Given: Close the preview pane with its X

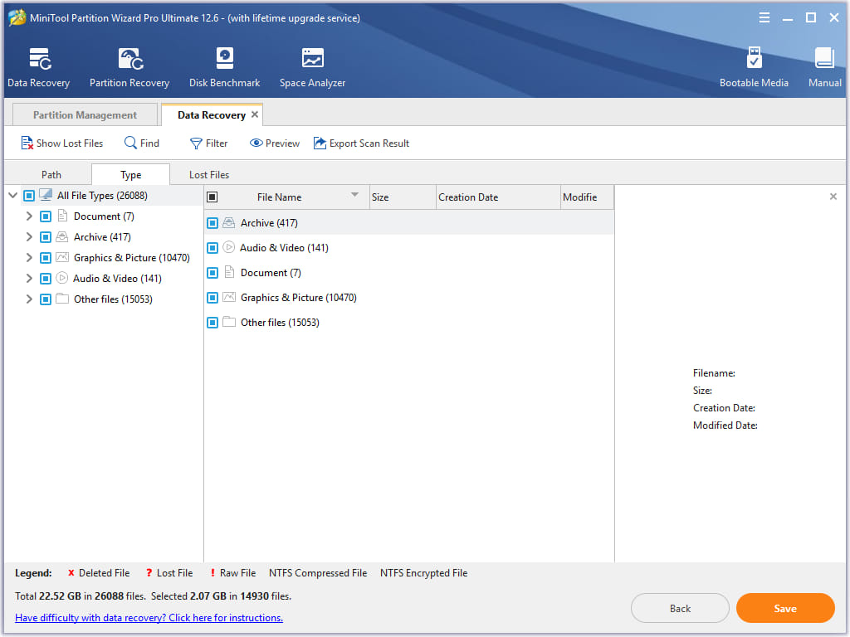Looking at the screenshot, I should [x=833, y=196].
